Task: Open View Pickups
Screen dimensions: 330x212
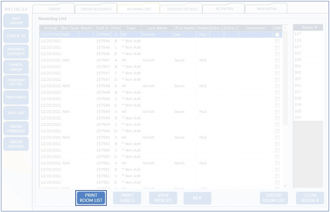Action: (163, 198)
